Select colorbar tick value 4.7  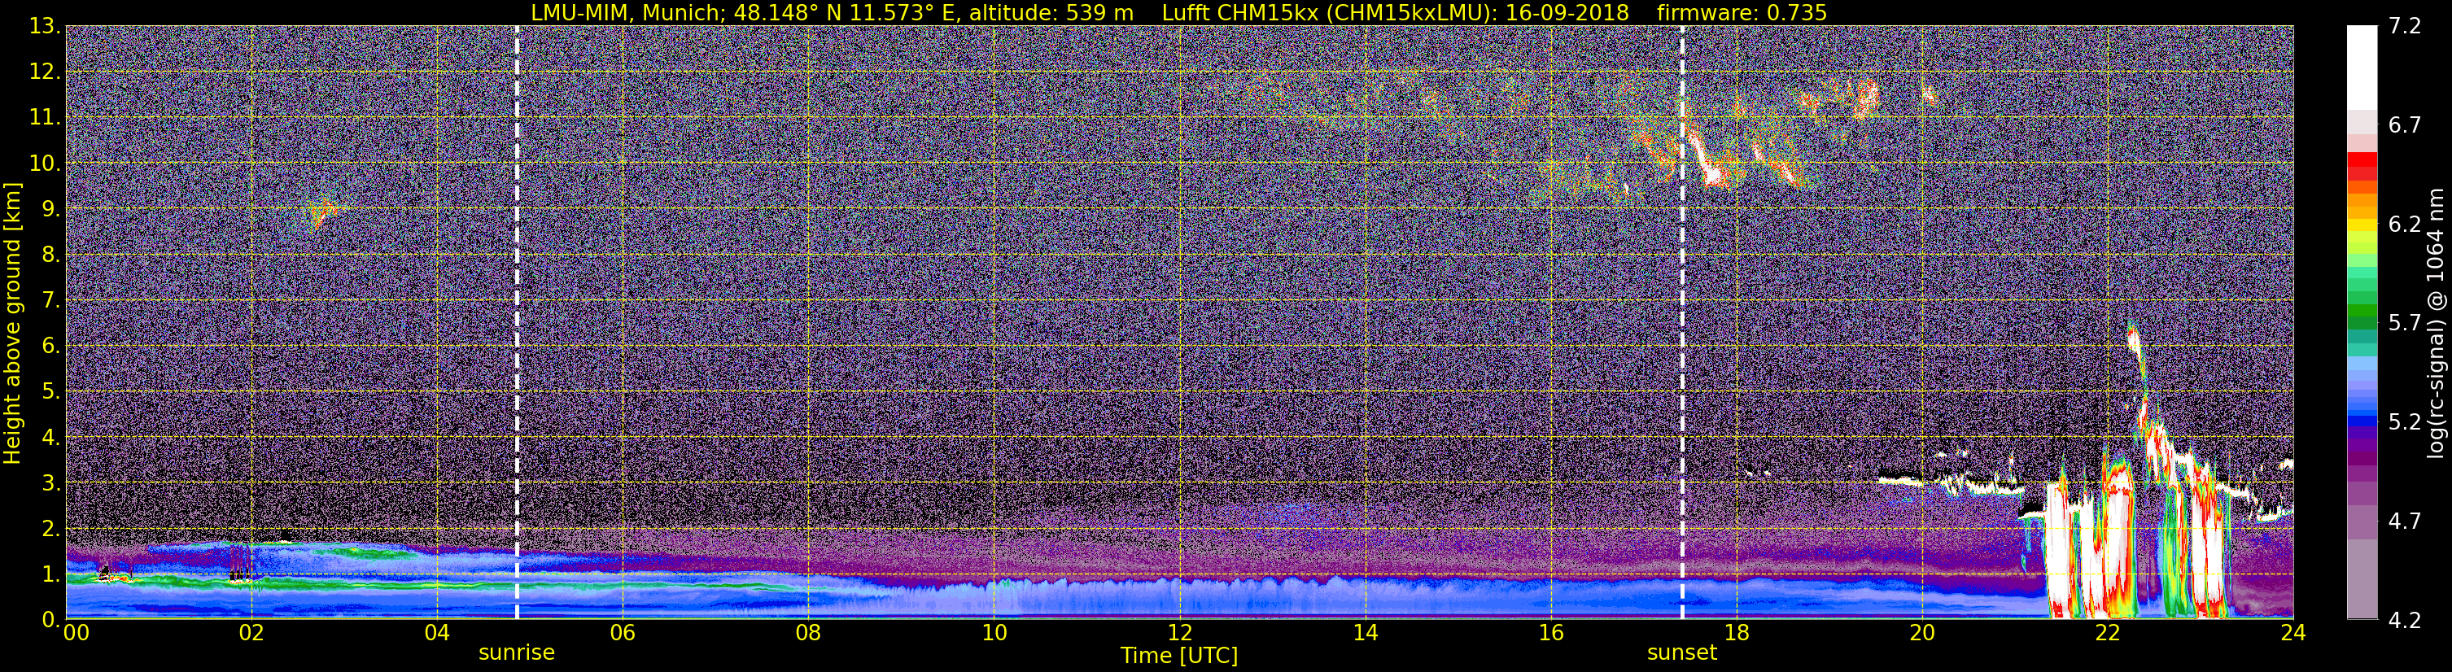pyautogui.click(x=2405, y=521)
